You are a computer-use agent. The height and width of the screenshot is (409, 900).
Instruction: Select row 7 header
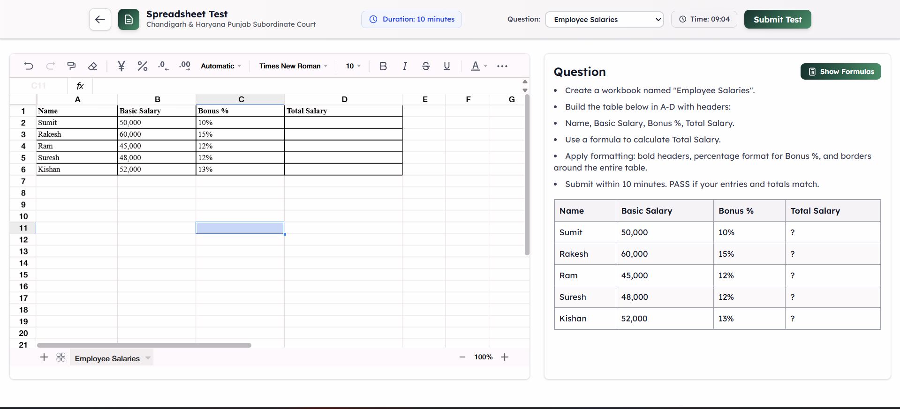pos(23,181)
